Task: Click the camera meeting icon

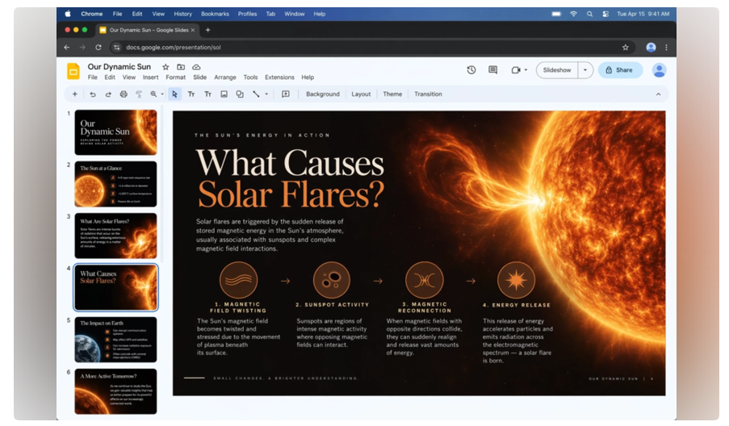Action: (x=516, y=70)
